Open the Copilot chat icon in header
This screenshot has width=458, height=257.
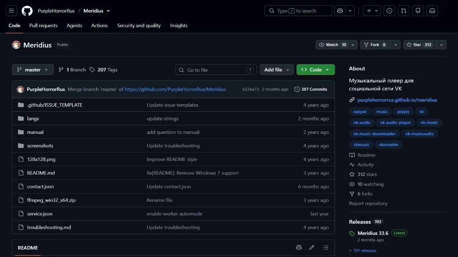tap(340, 11)
